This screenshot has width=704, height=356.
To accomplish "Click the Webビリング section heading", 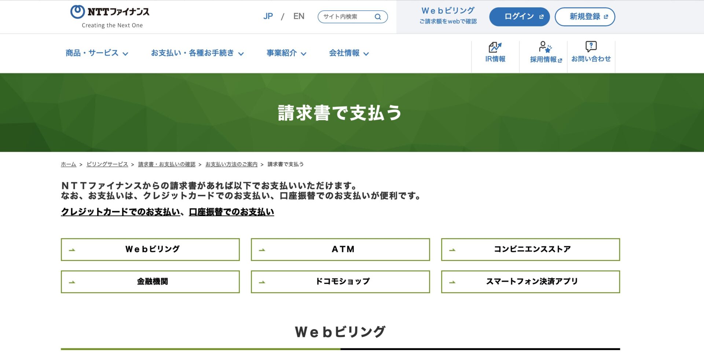I will 340,332.
